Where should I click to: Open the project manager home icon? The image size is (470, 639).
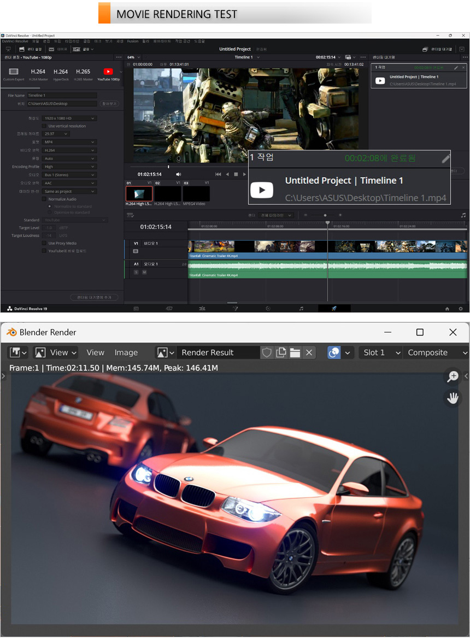(x=447, y=309)
